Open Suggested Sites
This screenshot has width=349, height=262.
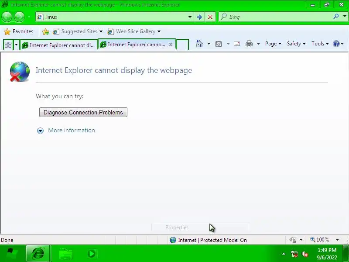click(x=78, y=31)
